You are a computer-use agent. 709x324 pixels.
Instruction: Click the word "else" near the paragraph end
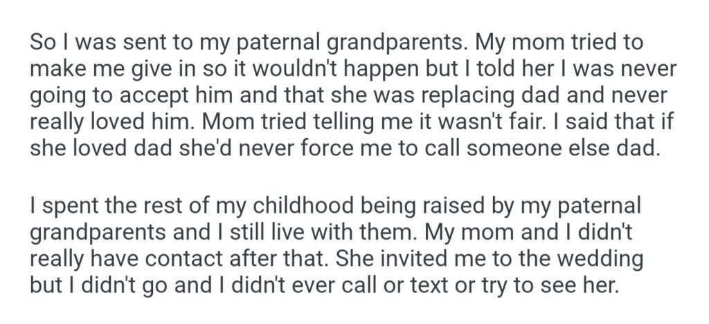[x=579, y=149]
